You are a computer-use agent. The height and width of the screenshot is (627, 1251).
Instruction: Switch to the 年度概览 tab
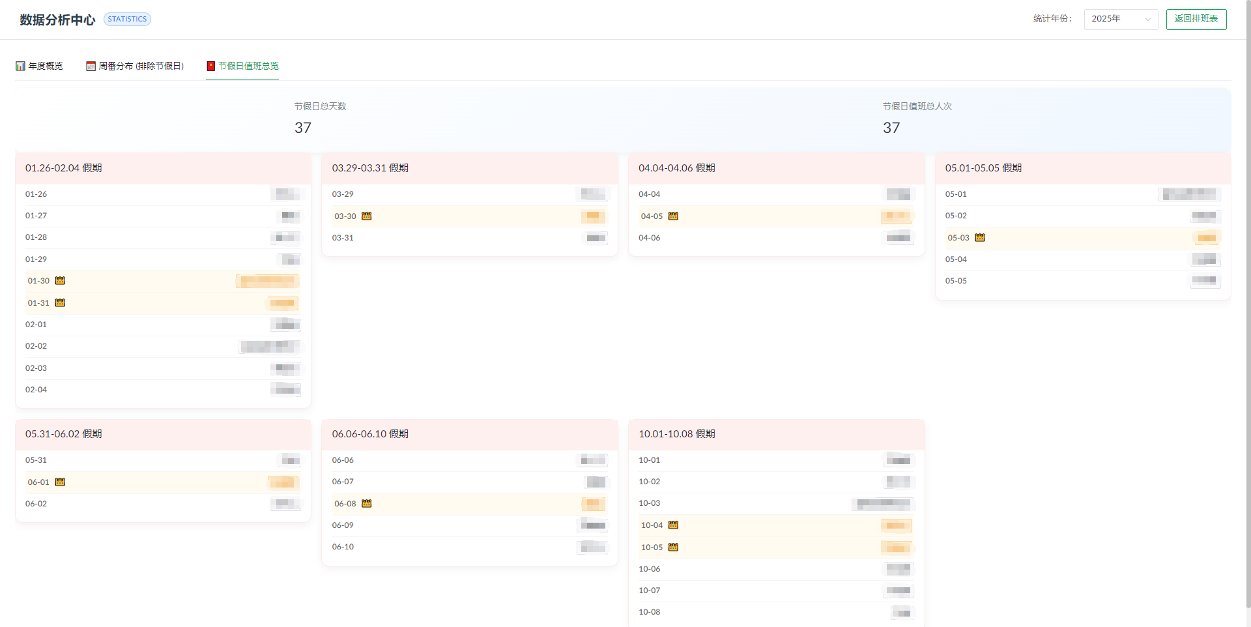coord(39,66)
